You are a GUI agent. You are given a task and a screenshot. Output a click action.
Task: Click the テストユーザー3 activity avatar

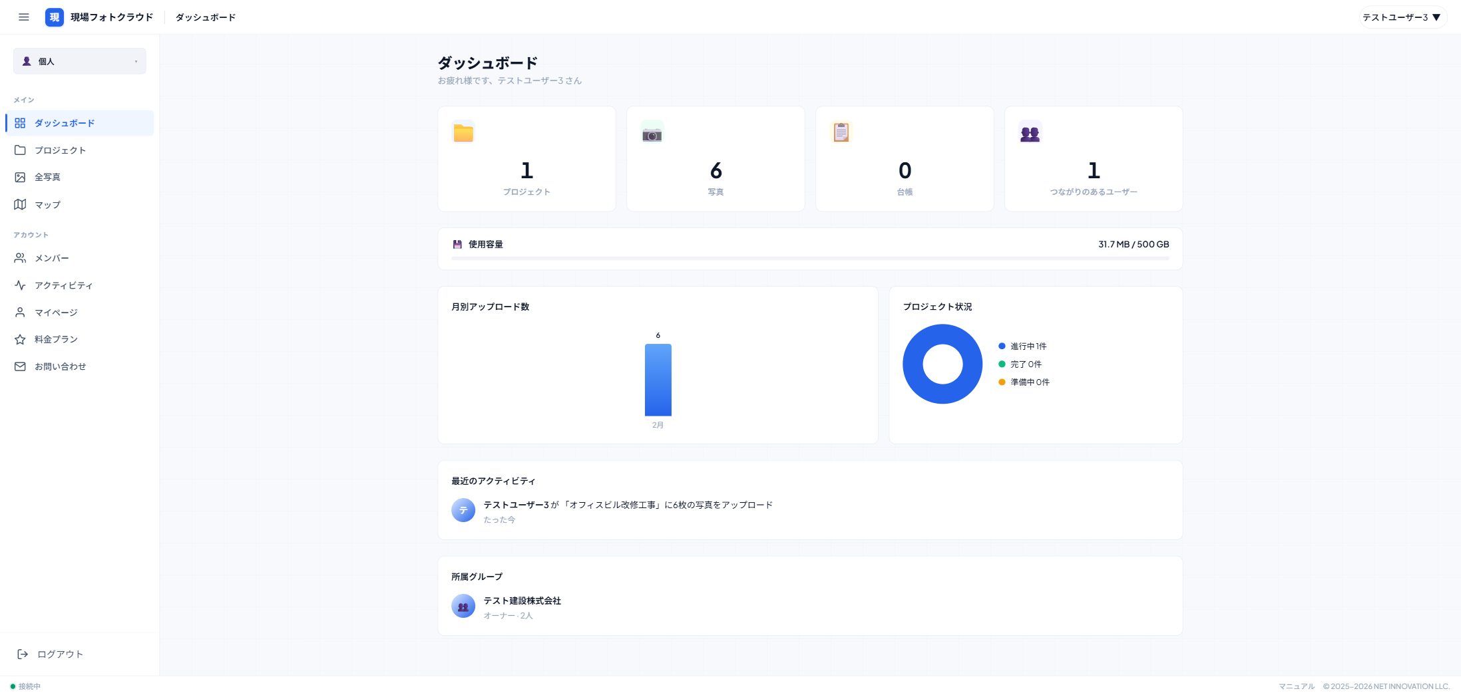click(x=463, y=511)
